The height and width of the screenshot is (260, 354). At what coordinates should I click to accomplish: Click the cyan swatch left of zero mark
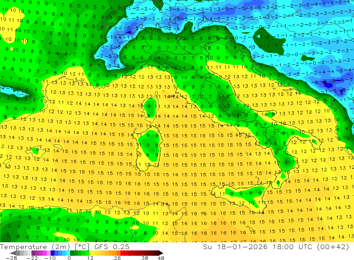tap(68, 253)
